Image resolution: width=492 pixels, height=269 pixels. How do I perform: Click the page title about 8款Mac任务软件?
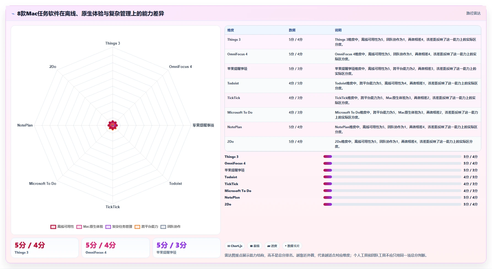[91, 13]
